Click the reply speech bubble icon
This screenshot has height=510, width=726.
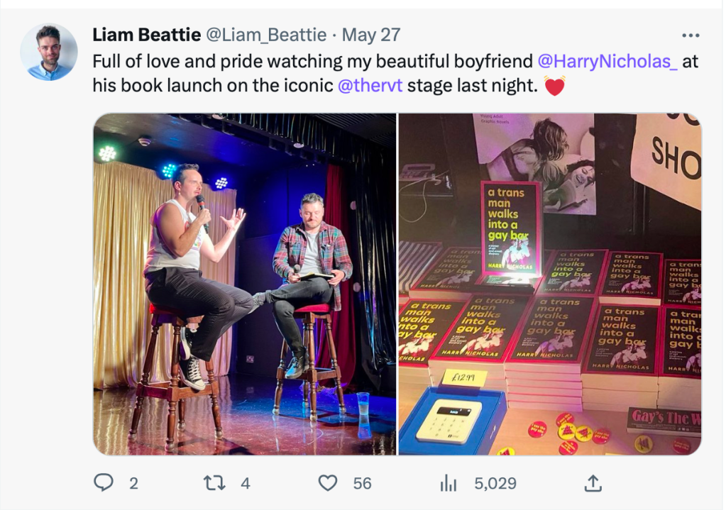click(x=104, y=483)
